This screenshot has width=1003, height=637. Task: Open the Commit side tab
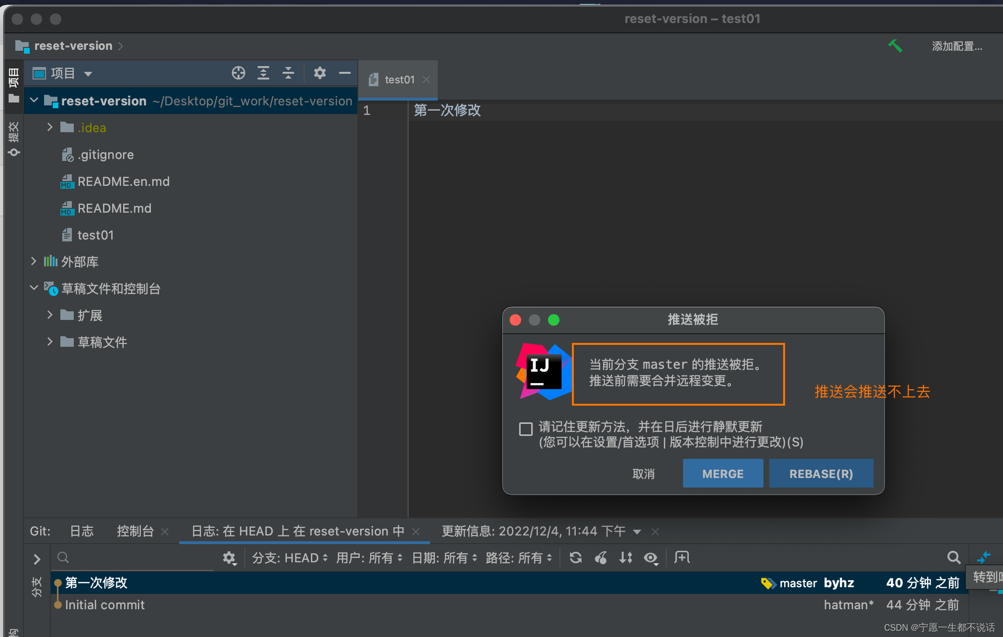click(x=13, y=139)
